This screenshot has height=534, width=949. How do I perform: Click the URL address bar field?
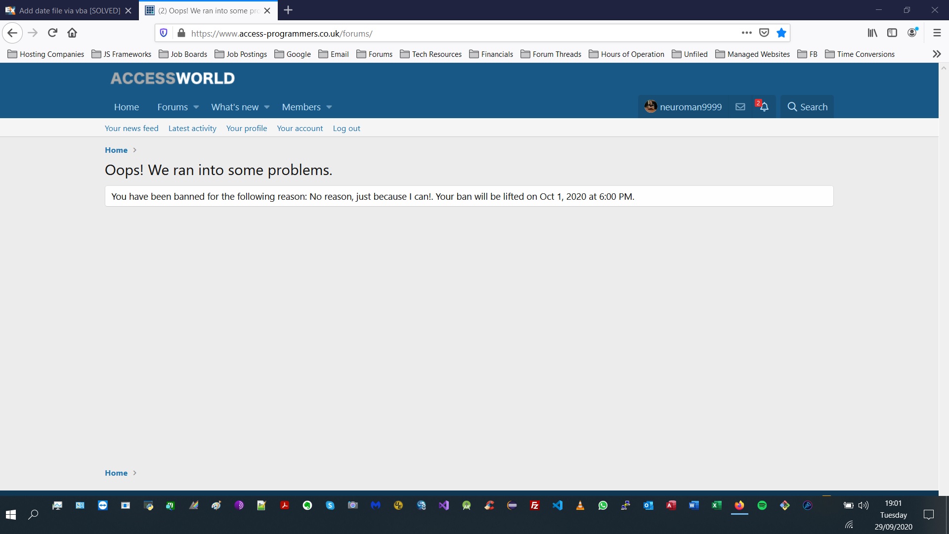click(x=445, y=33)
